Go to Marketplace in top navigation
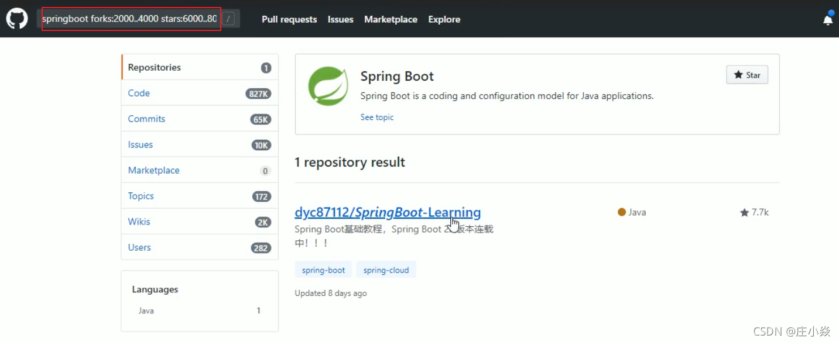839x342 pixels. (x=391, y=19)
